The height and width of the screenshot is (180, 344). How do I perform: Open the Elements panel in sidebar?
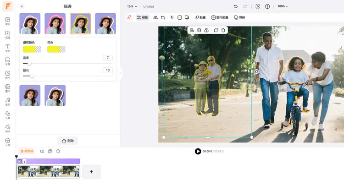(8, 115)
